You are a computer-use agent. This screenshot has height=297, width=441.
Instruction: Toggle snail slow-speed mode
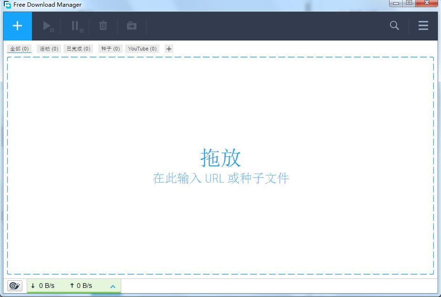(14, 286)
